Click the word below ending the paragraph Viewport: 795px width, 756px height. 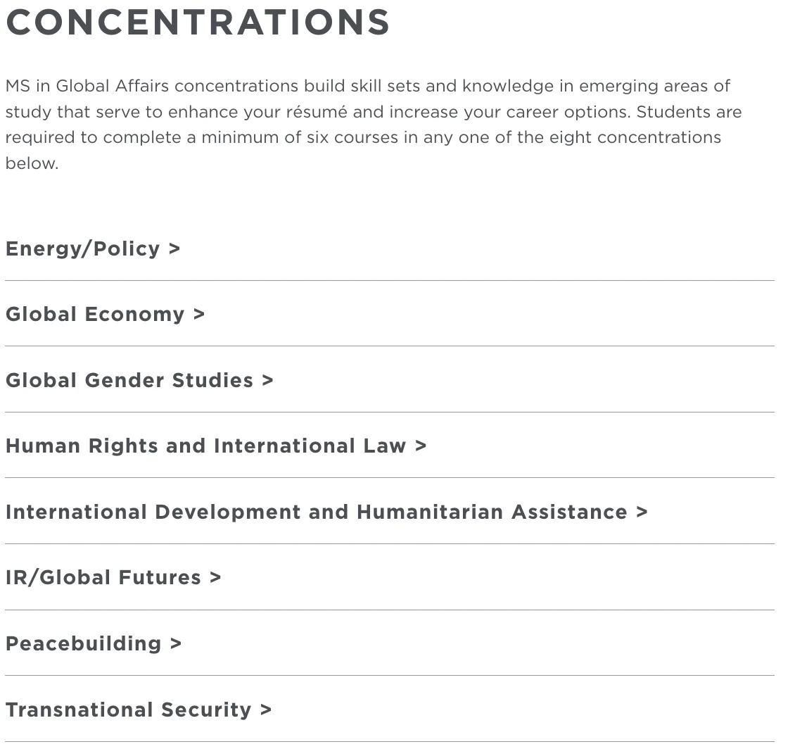(31, 163)
